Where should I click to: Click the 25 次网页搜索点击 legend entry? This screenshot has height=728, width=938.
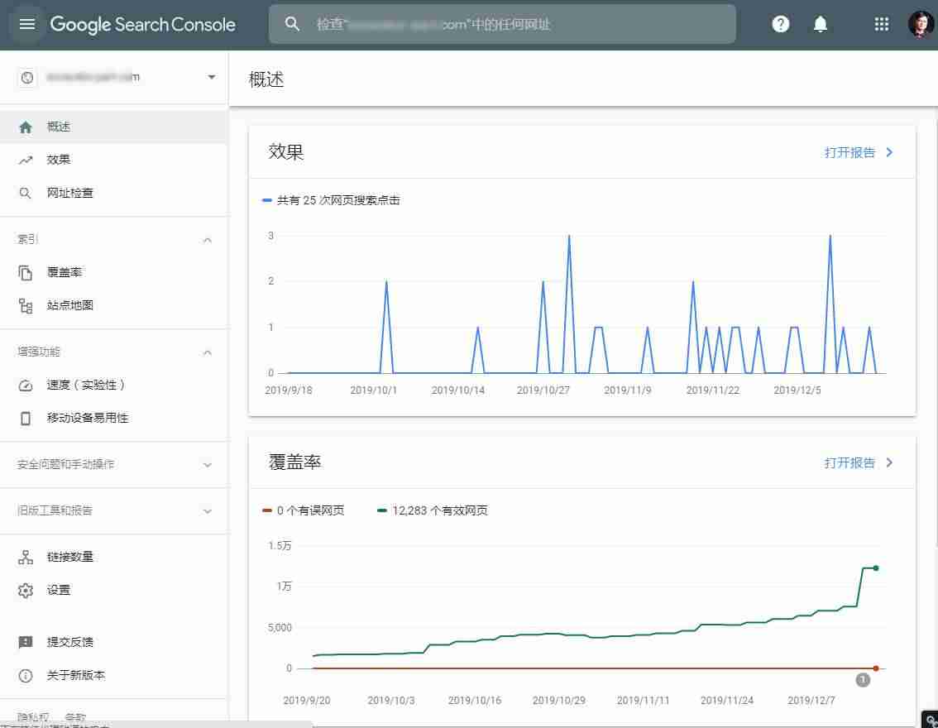pyautogui.click(x=331, y=200)
